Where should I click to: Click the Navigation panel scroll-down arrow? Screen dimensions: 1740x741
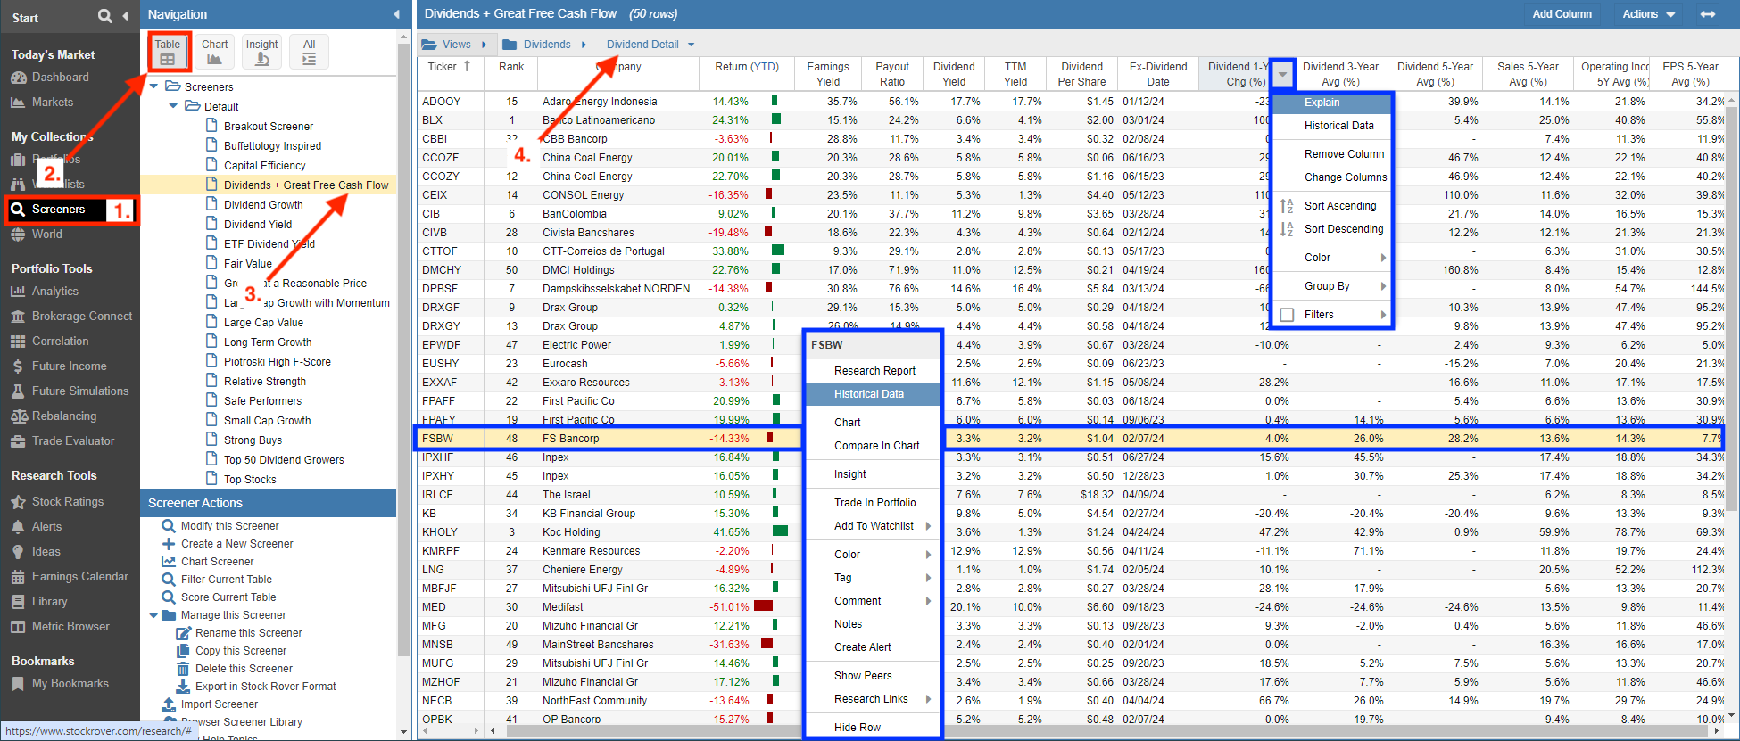coord(403,731)
